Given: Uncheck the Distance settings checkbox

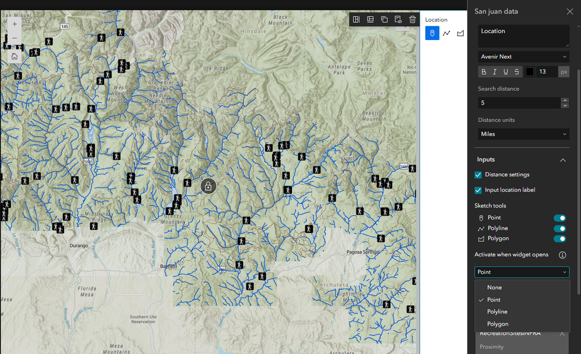Looking at the screenshot, I should [478, 175].
